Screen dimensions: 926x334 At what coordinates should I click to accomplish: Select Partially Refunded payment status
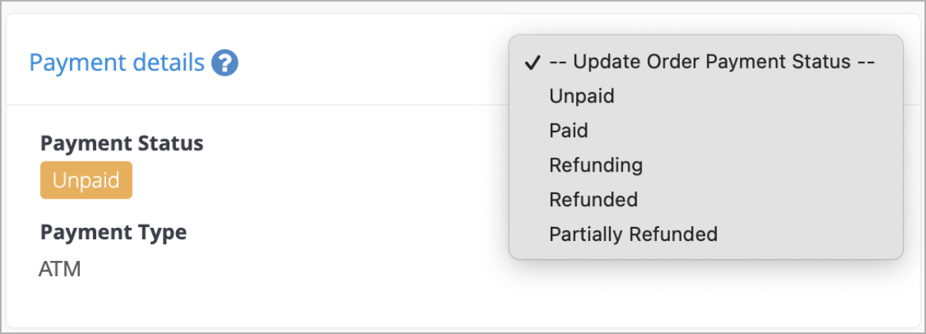coord(705,233)
